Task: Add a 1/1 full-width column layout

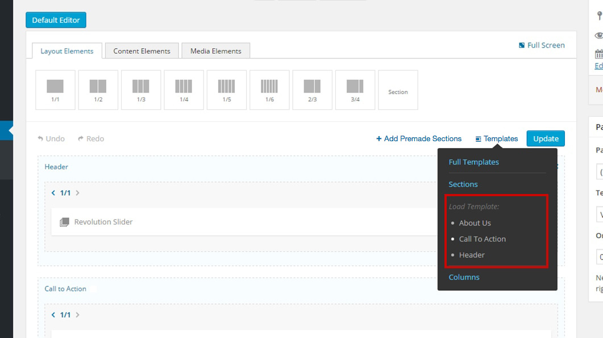Action: coord(55,90)
